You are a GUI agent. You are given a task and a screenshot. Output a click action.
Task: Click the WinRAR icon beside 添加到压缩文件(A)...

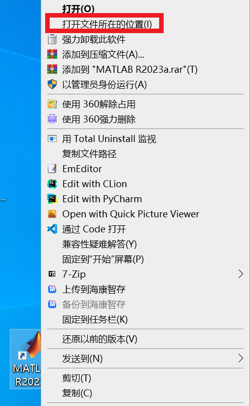click(x=52, y=54)
